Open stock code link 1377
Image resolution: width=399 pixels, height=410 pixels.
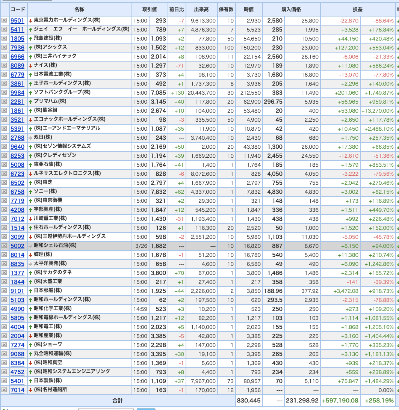17,273
